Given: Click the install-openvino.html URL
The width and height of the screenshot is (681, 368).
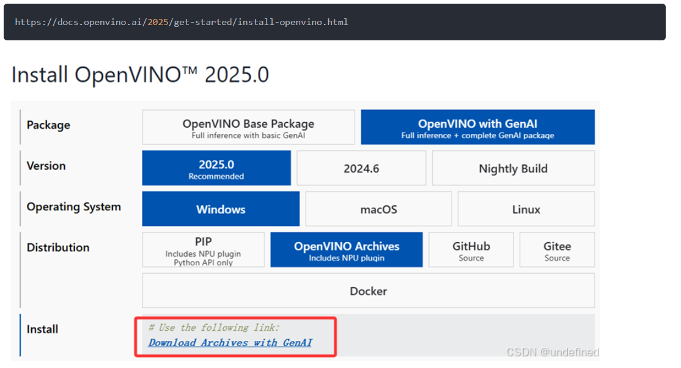Looking at the screenshot, I should coord(182,21).
